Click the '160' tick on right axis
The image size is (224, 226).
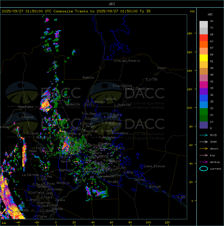(x=190, y=52)
